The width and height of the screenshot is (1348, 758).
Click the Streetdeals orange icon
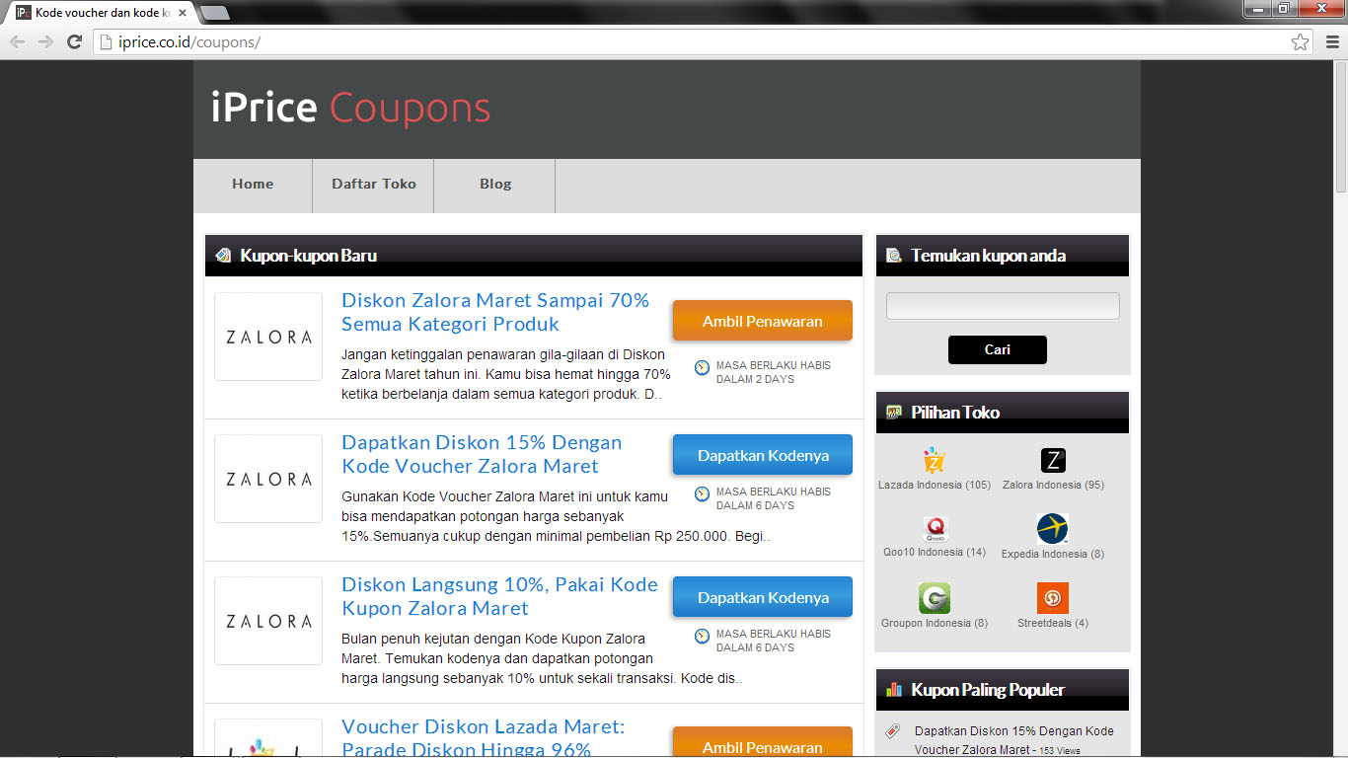[1053, 598]
